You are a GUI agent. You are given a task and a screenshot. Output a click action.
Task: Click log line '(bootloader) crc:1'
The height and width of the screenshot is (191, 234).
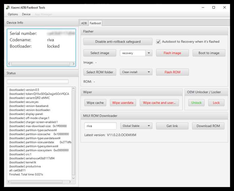[20, 154]
